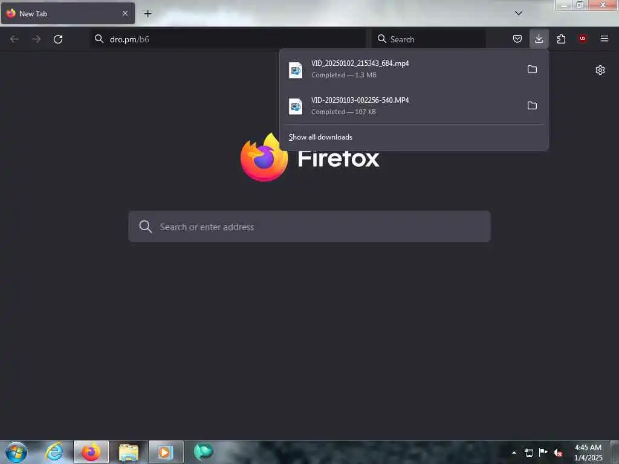The width and height of the screenshot is (619, 464).
Task: Click the Forward navigation arrow
Action: click(x=36, y=39)
